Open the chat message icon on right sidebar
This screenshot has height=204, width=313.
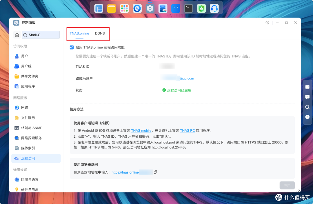[x=307, y=97]
